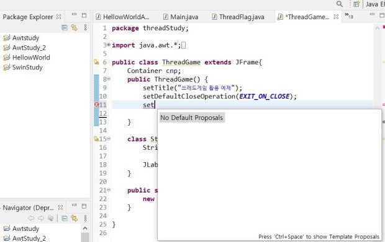Show hidden editor tabs list (13)

pyautogui.click(x=349, y=15)
